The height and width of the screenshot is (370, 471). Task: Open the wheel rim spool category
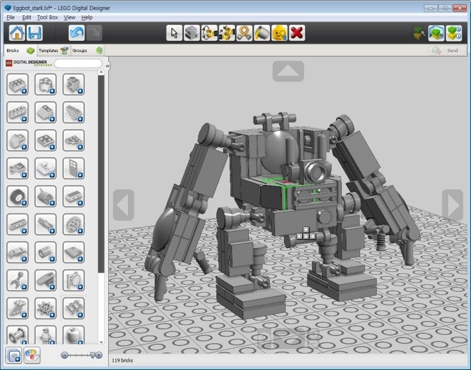pyautogui.click(x=17, y=335)
